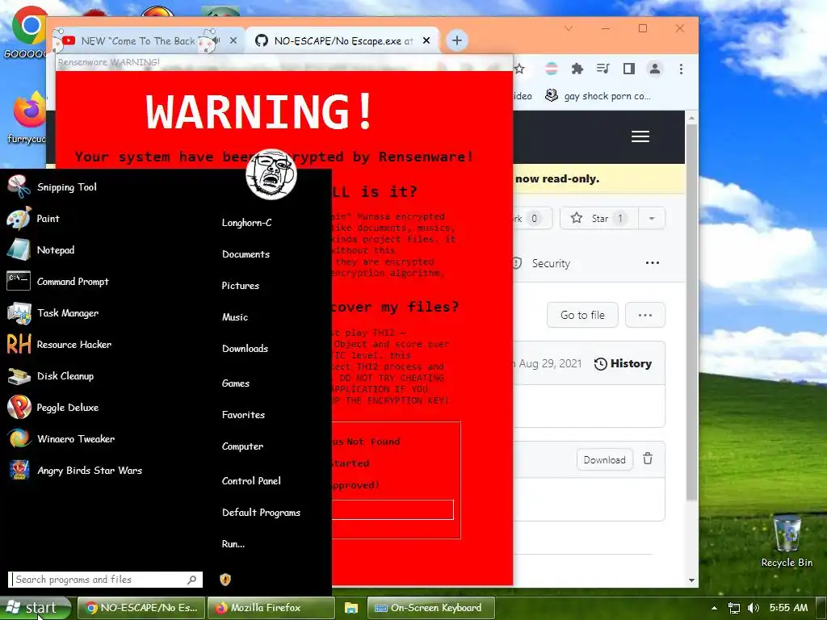
Task: Star the GitHub repository
Action: click(x=598, y=218)
